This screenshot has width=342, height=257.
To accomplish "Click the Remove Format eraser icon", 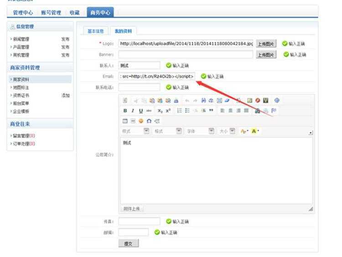I will [x=227, y=100].
